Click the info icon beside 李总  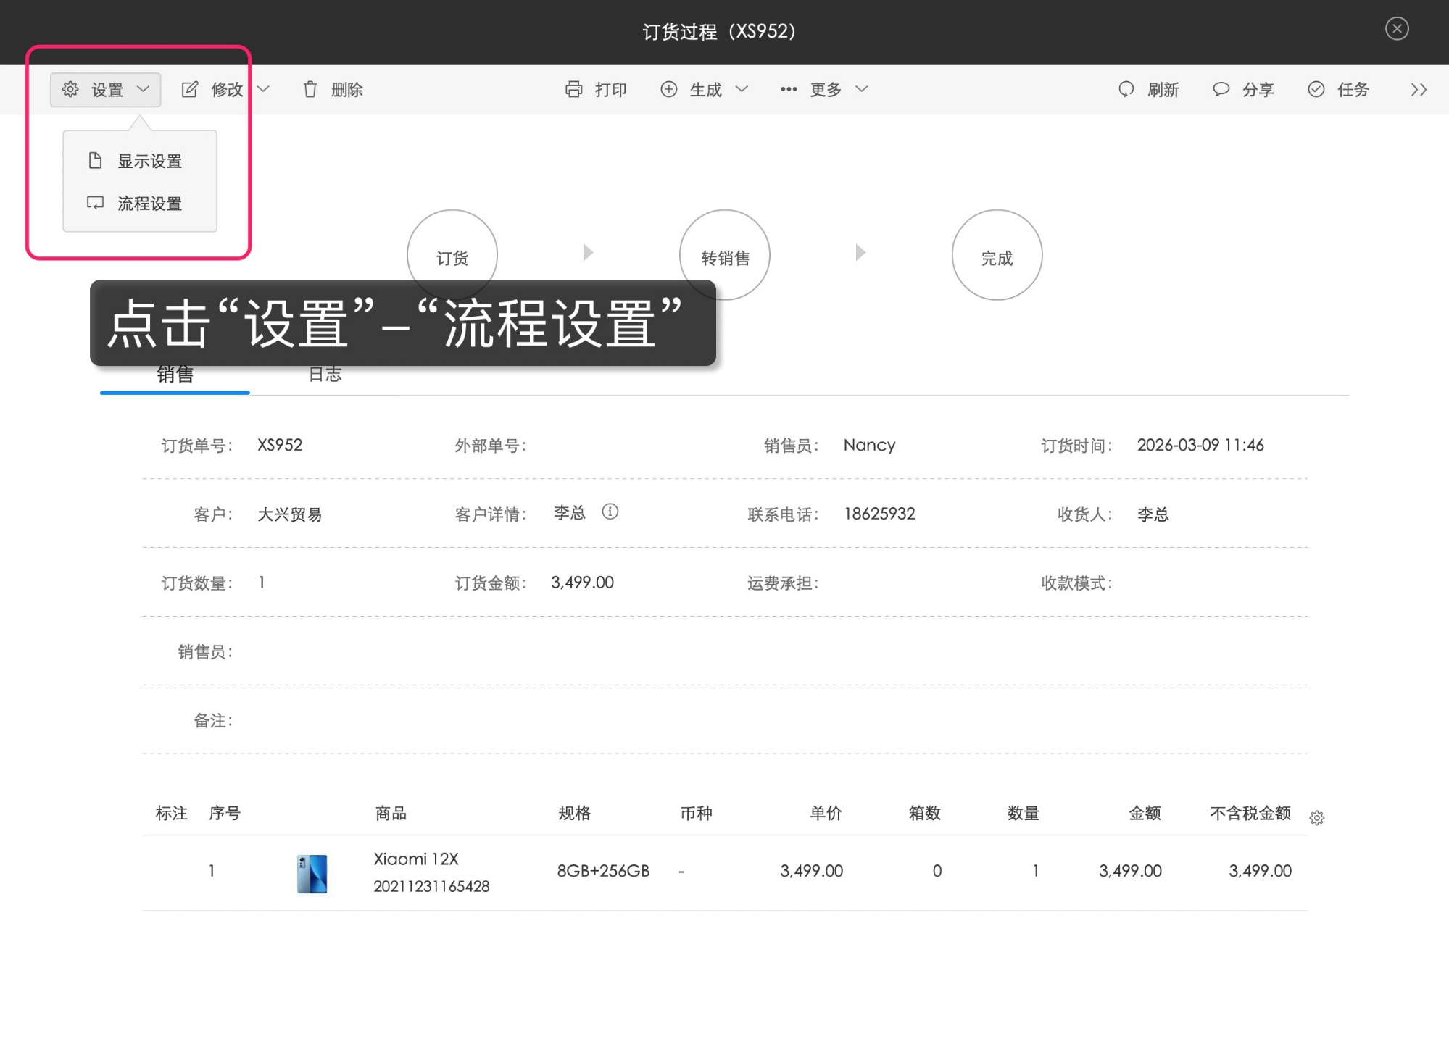click(x=611, y=512)
